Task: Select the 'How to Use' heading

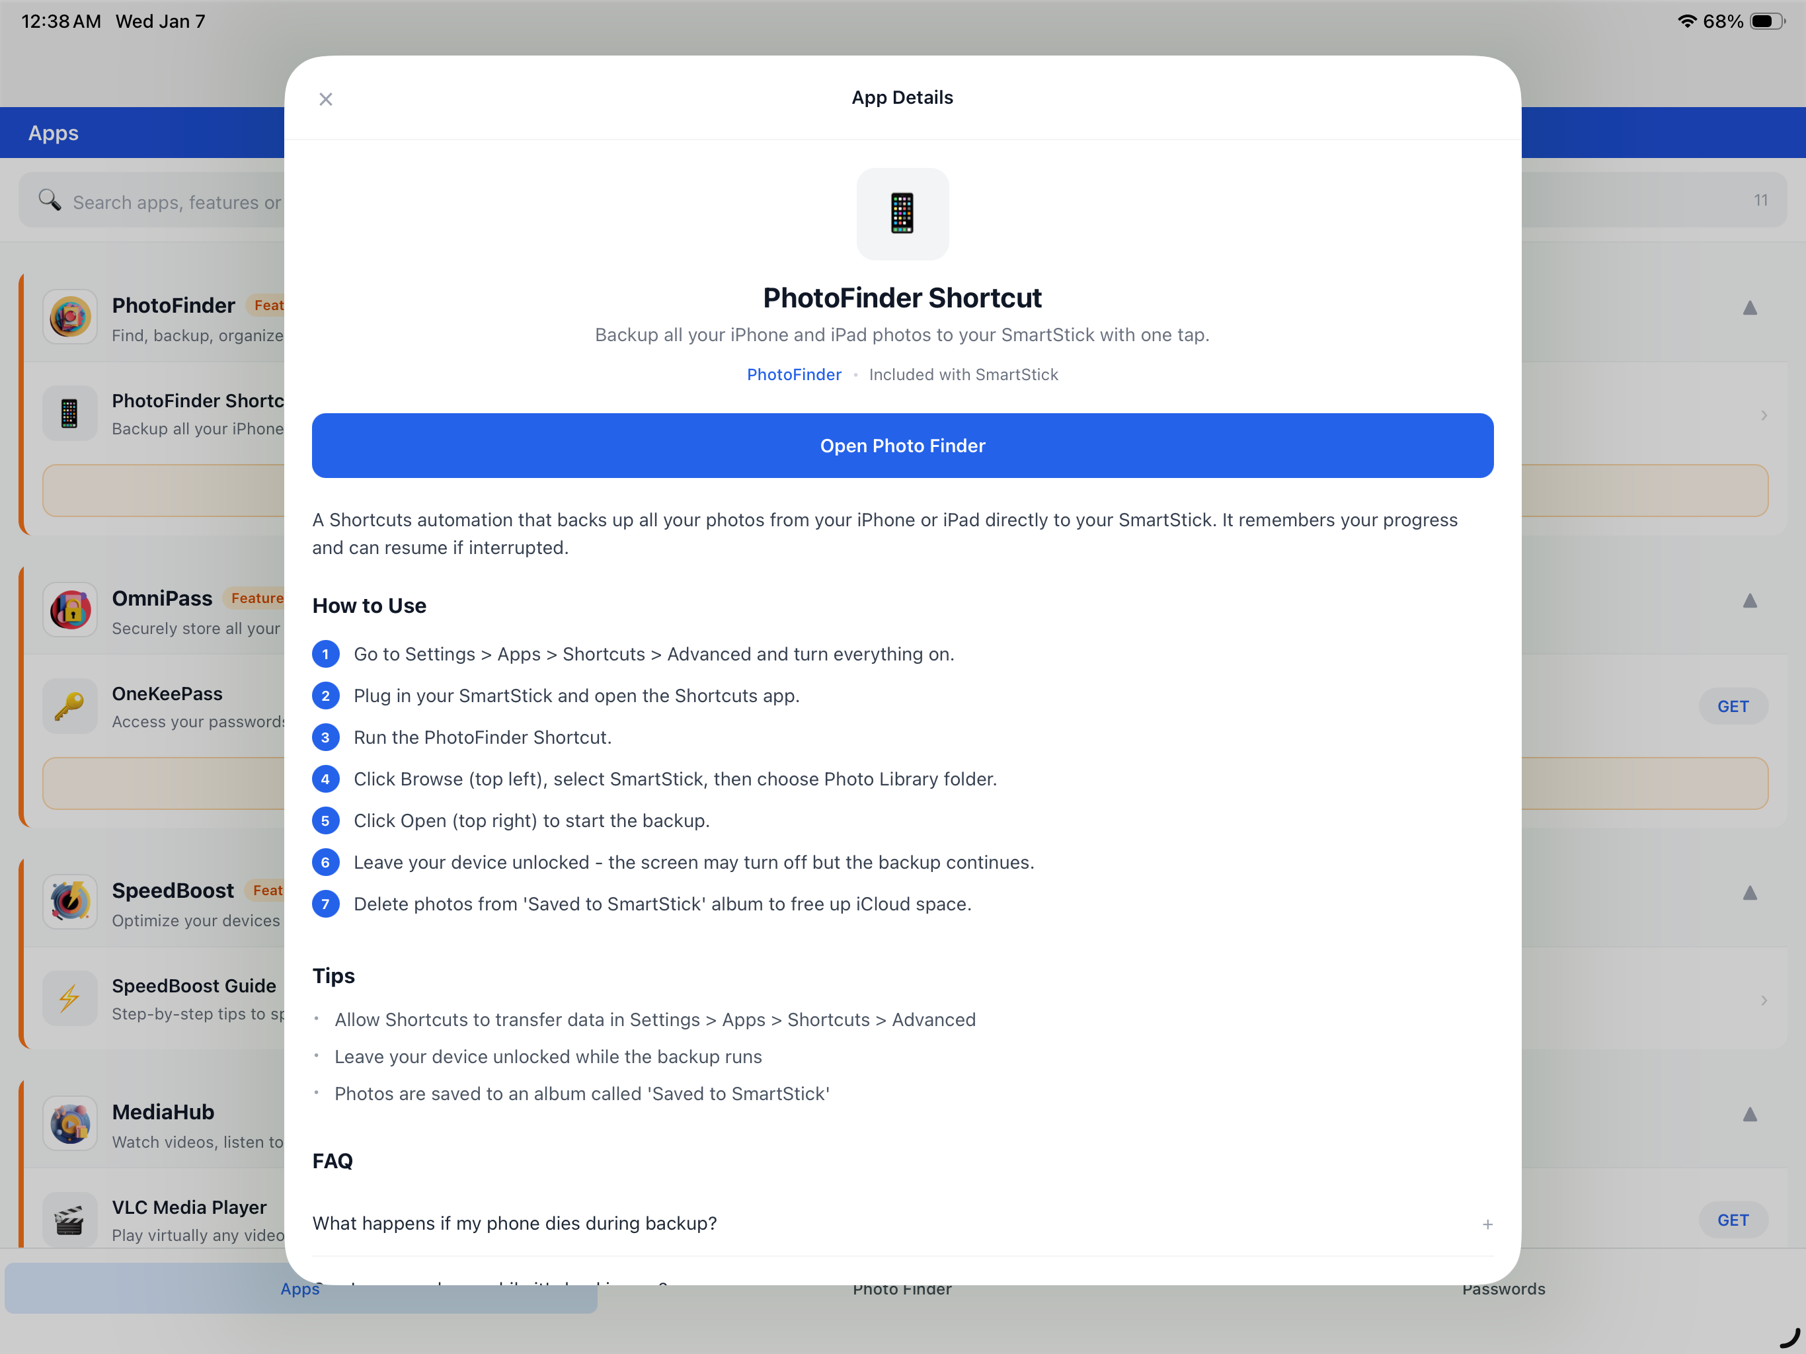Action: click(x=369, y=606)
